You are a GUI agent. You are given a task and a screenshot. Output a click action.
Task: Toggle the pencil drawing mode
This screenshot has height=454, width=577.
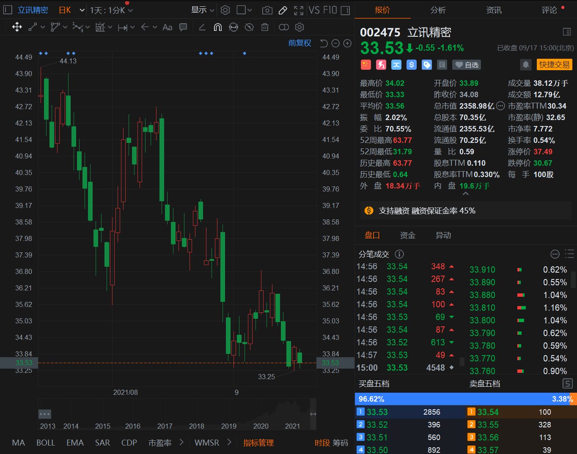click(283, 10)
